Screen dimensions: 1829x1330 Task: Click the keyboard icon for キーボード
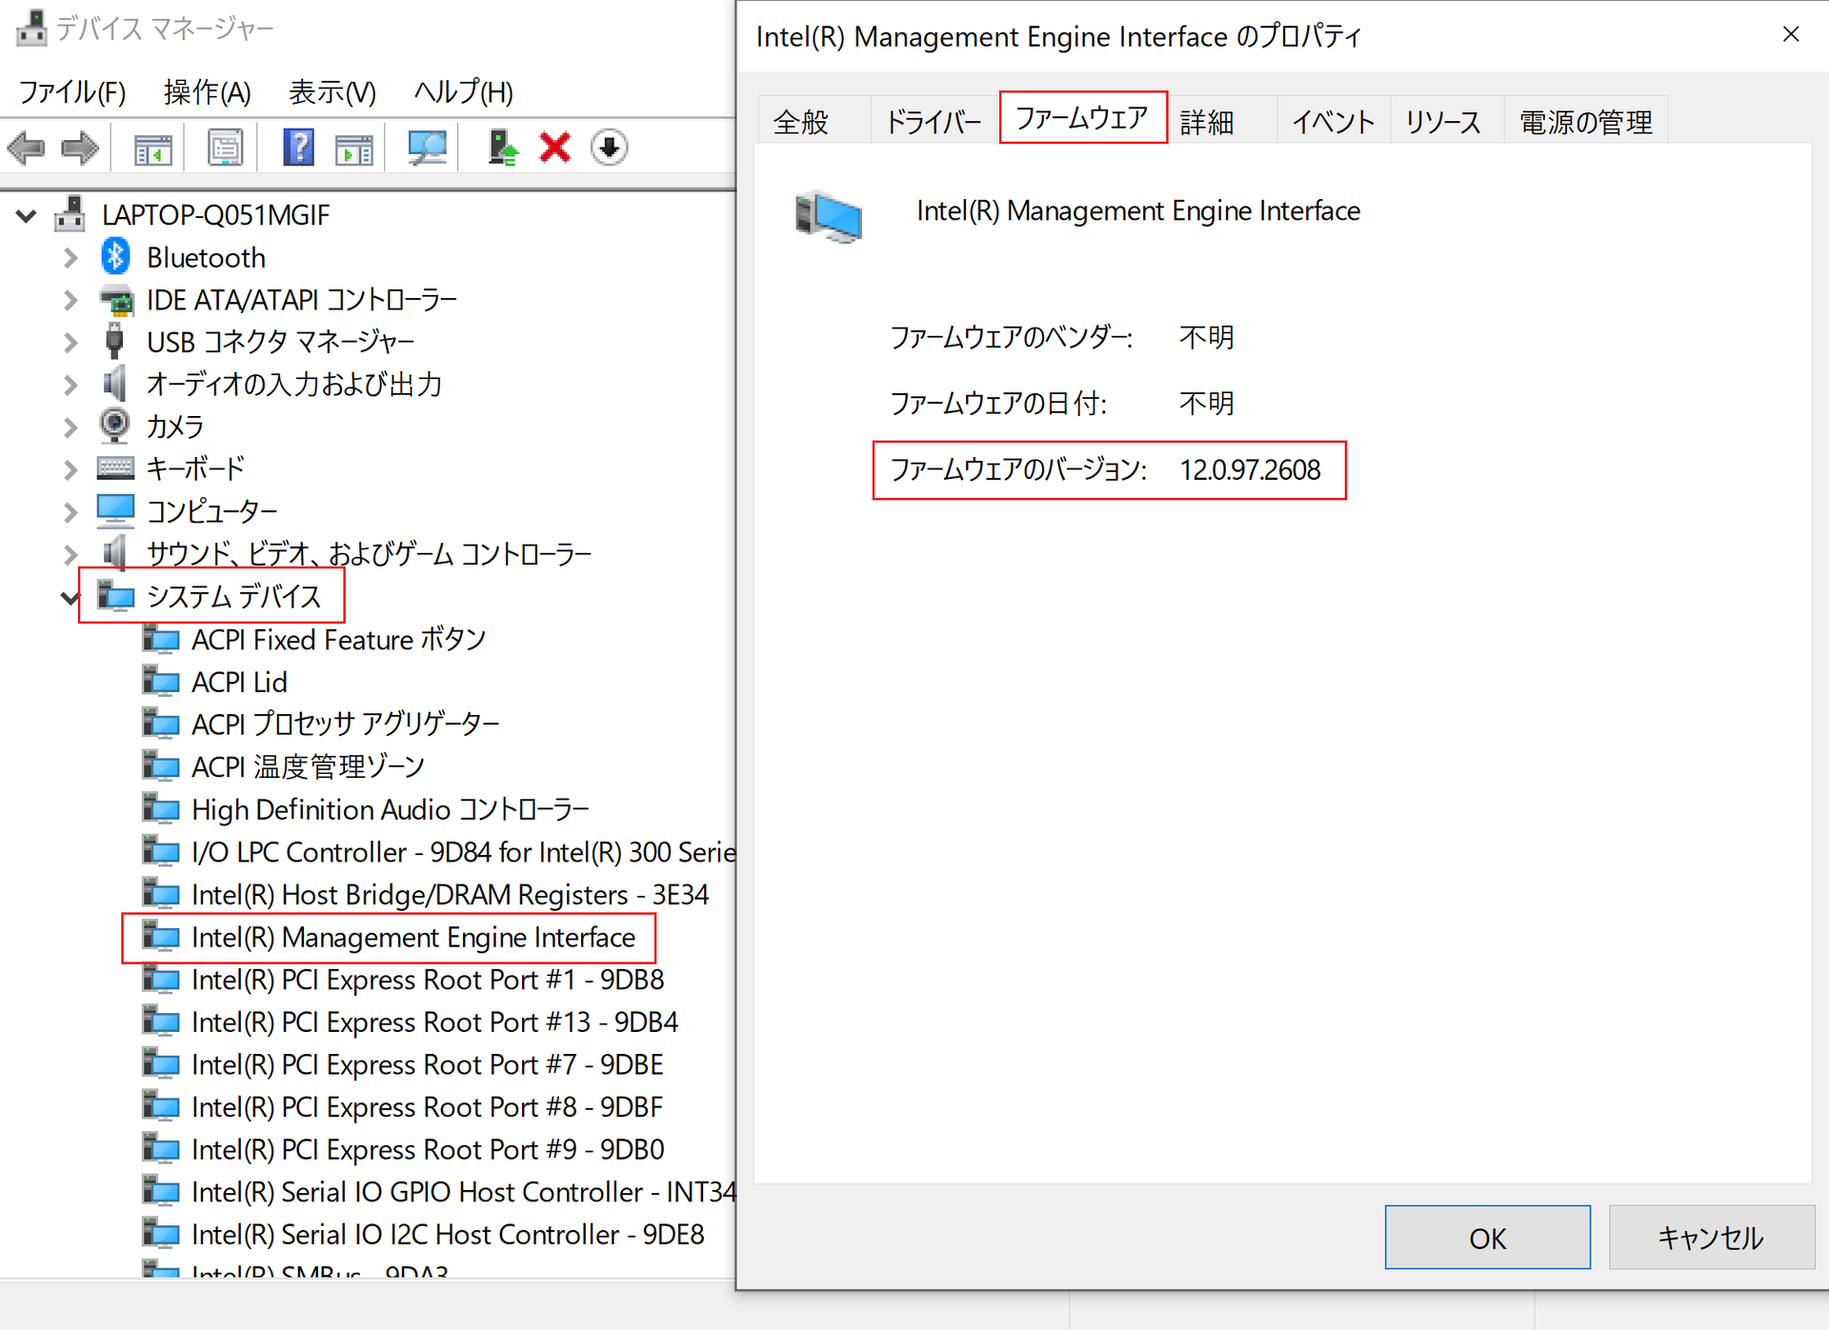[115, 467]
